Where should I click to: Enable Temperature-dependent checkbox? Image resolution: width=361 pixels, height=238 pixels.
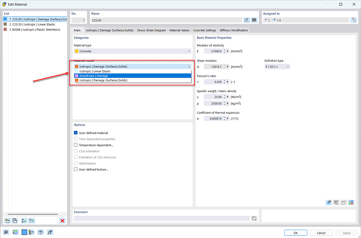point(76,145)
